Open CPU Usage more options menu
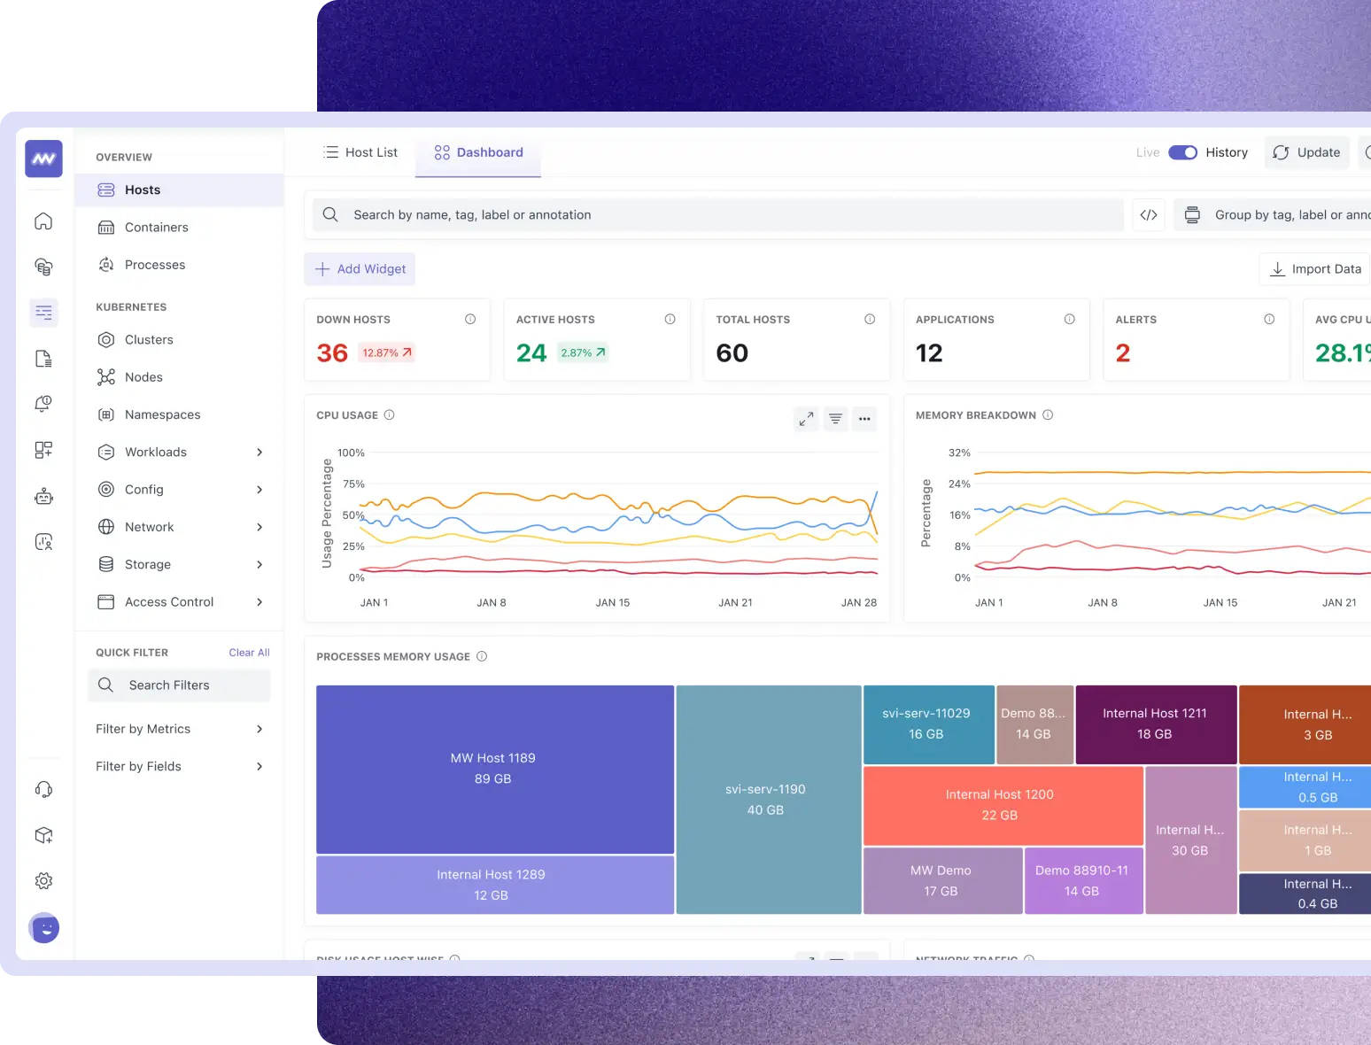This screenshot has height=1045, width=1371. [864, 419]
